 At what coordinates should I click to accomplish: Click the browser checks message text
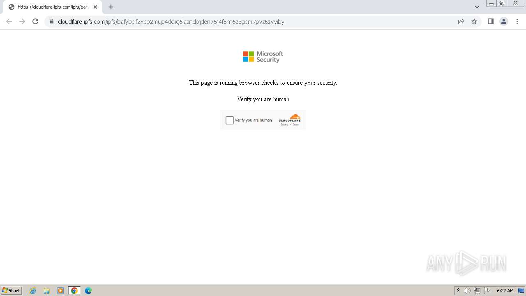pyautogui.click(x=263, y=83)
